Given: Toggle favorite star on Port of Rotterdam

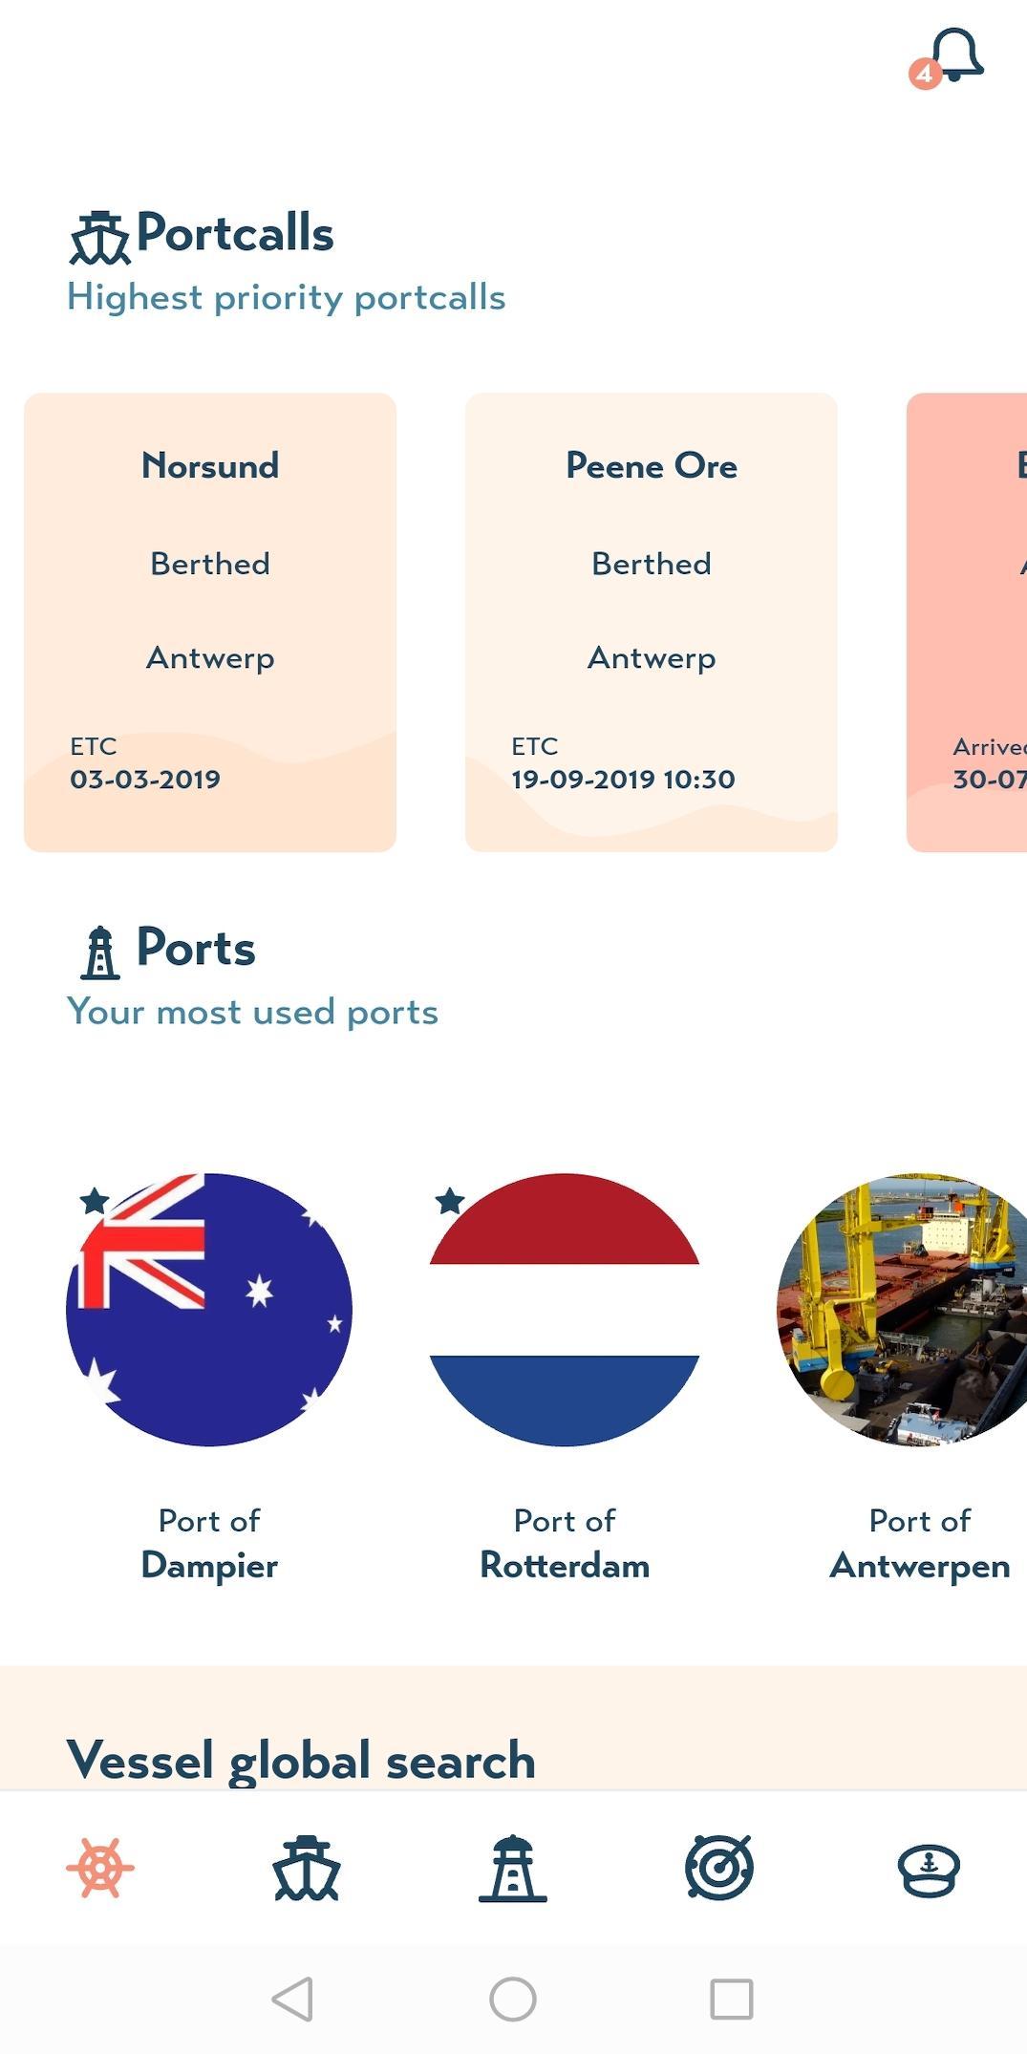Looking at the screenshot, I should click(450, 1200).
